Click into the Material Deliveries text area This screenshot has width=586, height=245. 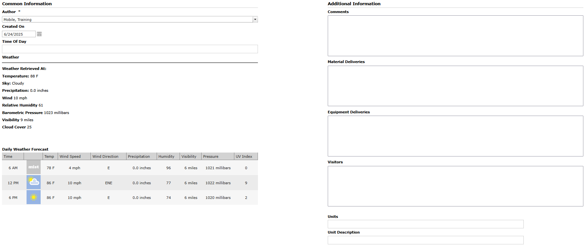click(455, 86)
